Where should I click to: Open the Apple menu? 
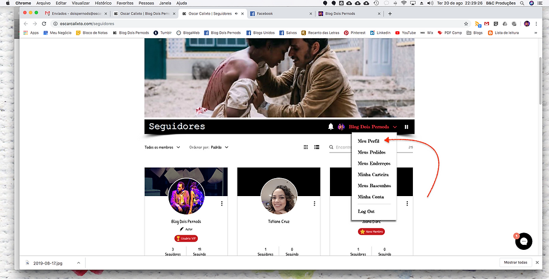8,3
